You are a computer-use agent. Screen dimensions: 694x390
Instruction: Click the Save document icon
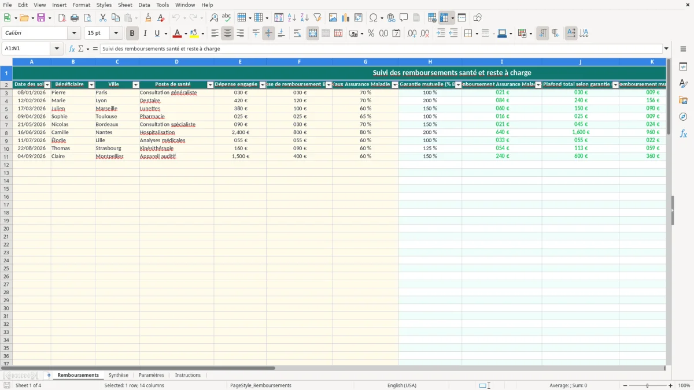point(41,18)
